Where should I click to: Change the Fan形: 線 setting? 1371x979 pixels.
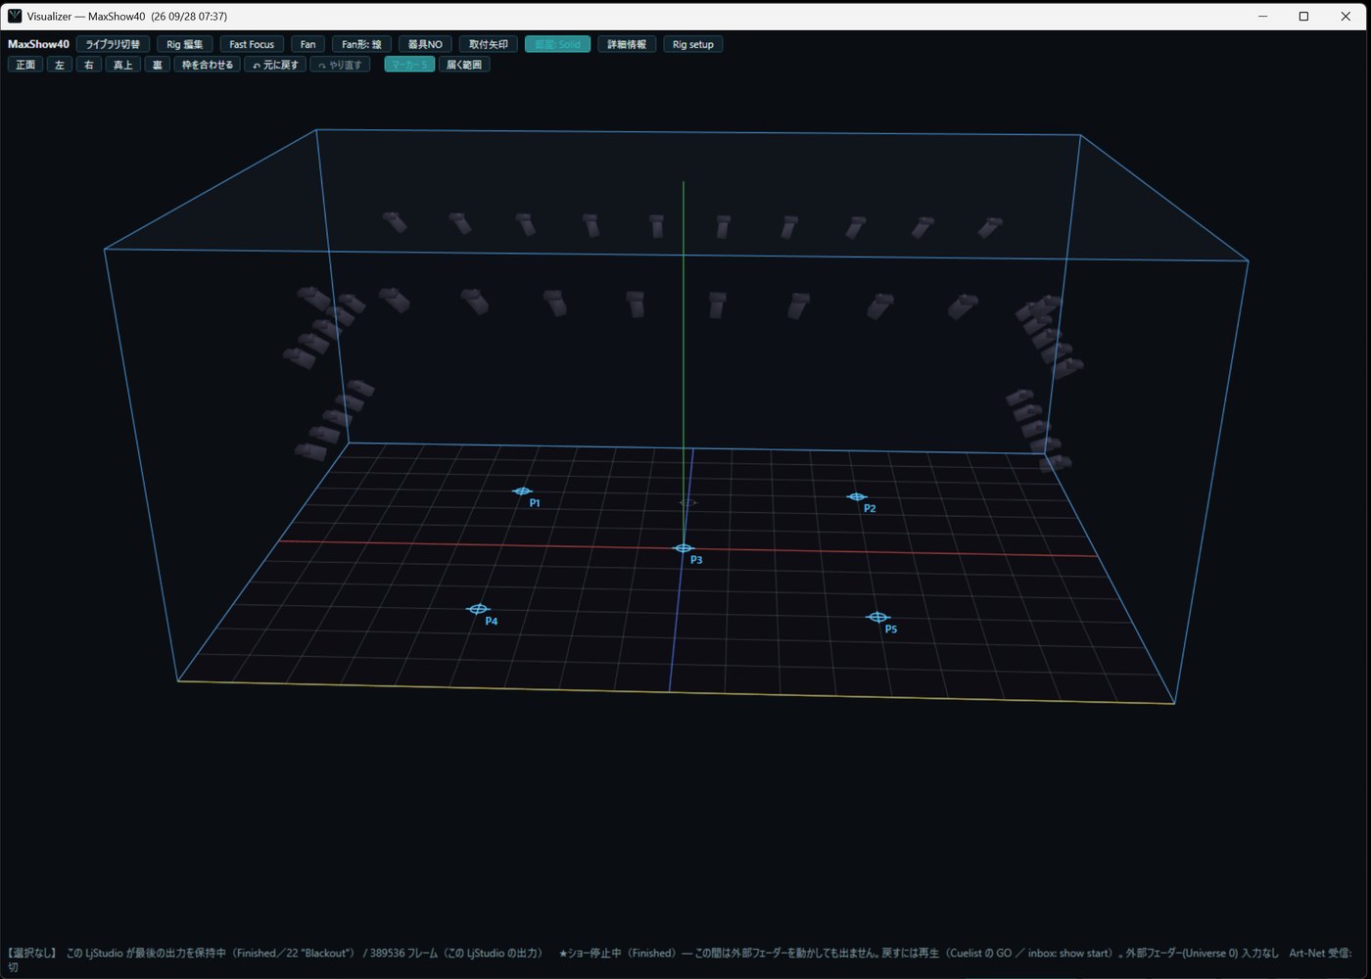point(361,44)
